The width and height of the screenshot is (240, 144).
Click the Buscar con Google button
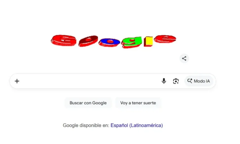(x=88, y=103)
